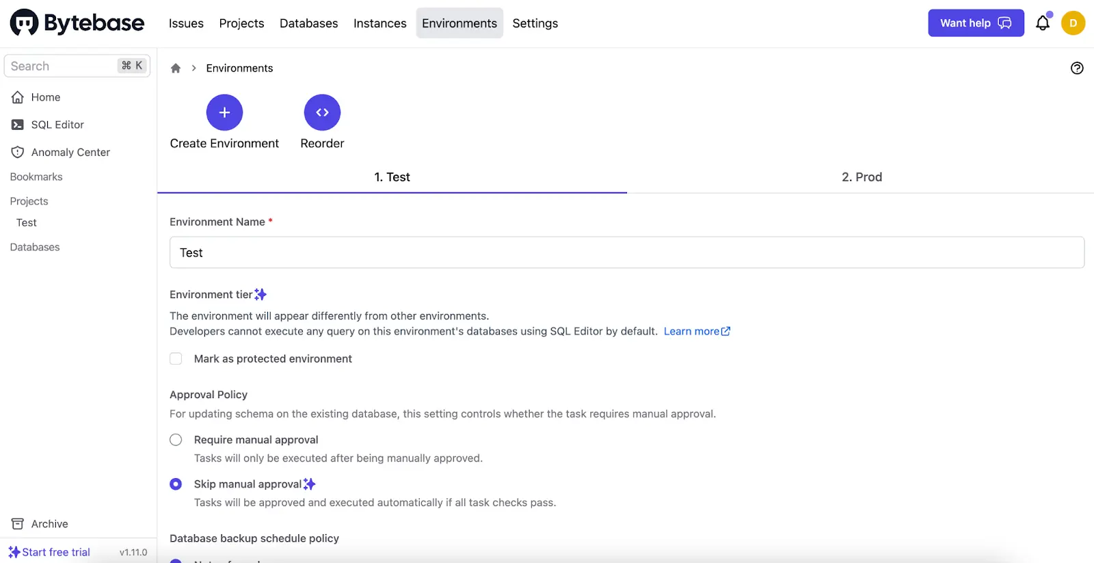1094x563 pixels.
Task: Switch to the 1. Test tab
Action: pos(392,177)
